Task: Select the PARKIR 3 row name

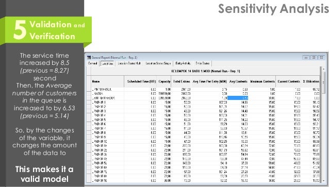Action: (99, 111)
